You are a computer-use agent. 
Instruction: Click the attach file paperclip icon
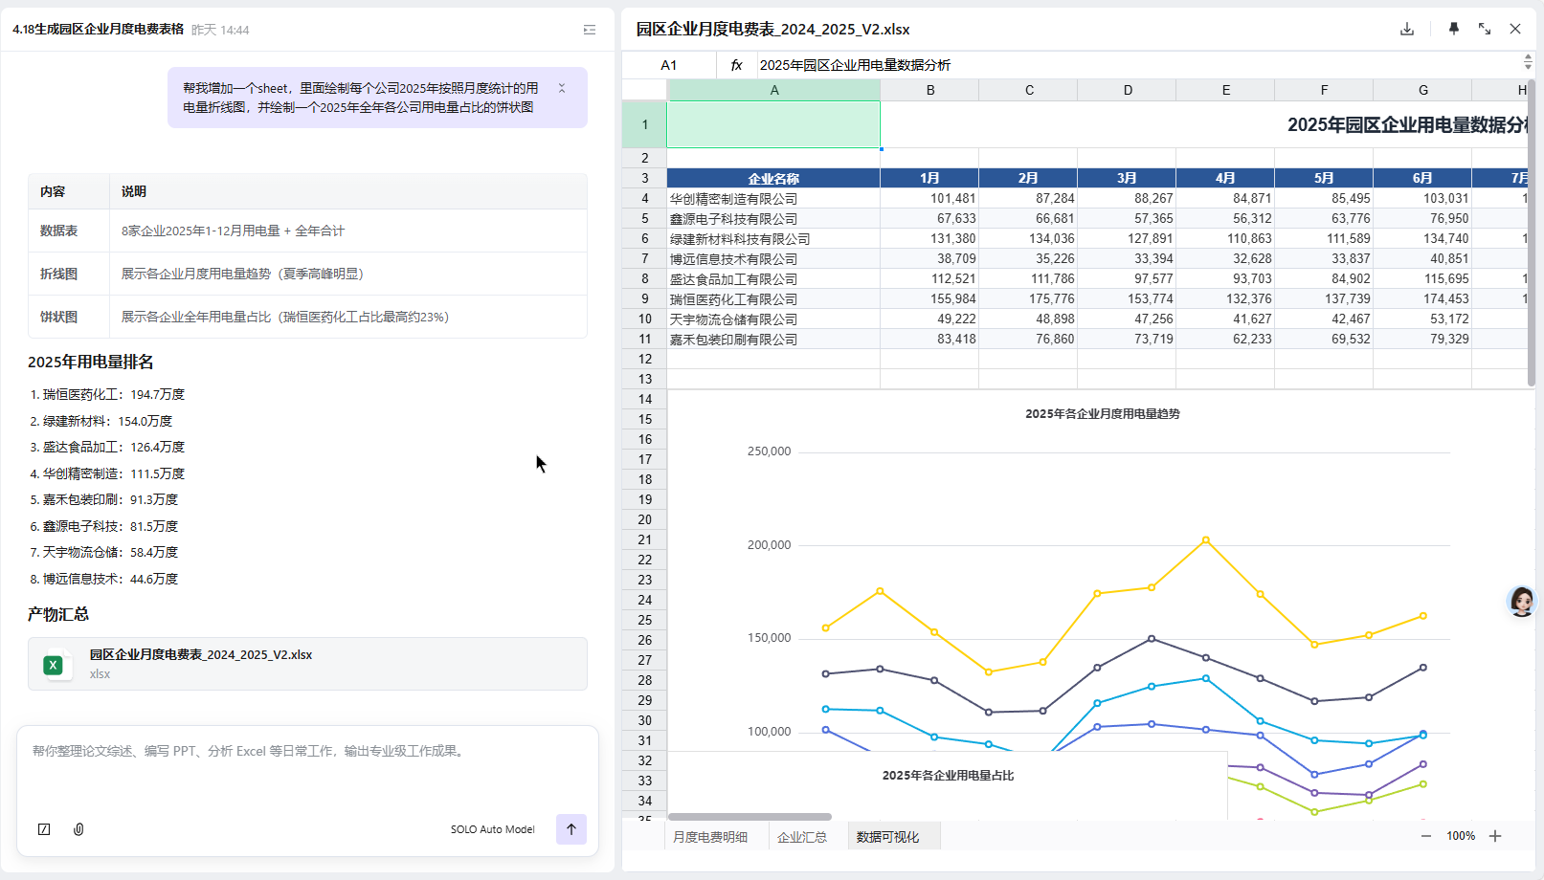pos(78,829)
